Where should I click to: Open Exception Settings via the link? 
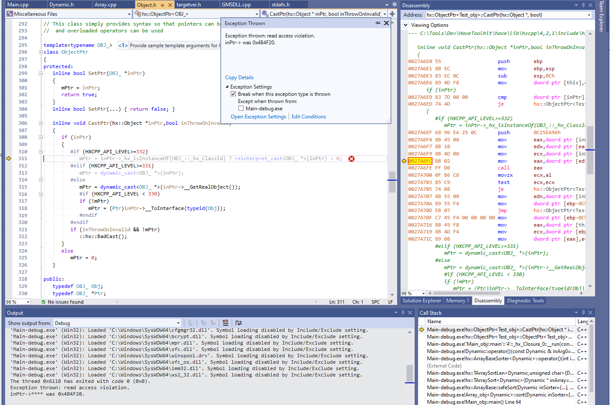[258, 116]
